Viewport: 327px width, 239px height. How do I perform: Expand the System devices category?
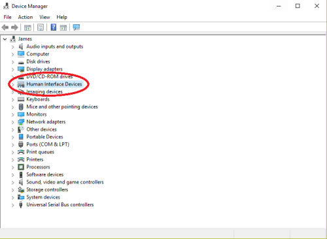click(x=13, y=198)
